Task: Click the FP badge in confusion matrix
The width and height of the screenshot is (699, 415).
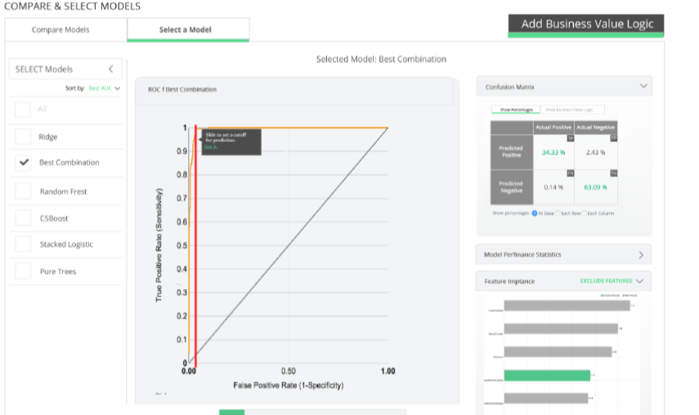Action: (613, 139)
